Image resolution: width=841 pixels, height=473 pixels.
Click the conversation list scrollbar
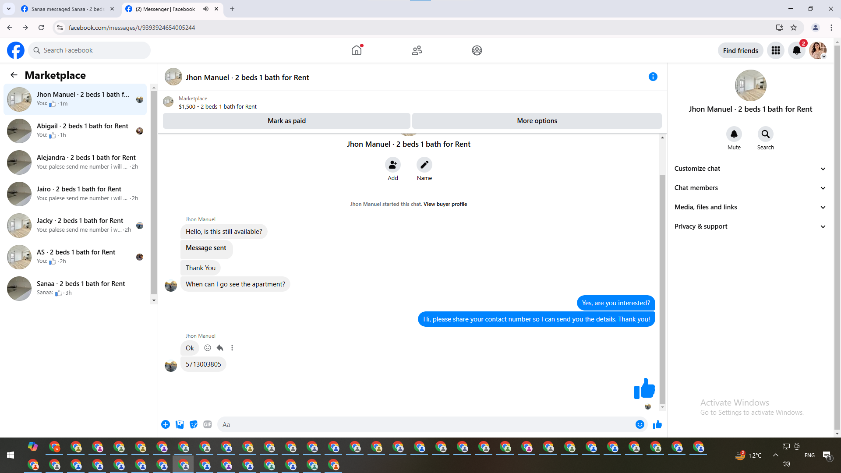[x=154, y=193]
